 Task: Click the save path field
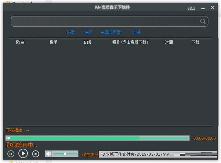(x=158, y=155)
